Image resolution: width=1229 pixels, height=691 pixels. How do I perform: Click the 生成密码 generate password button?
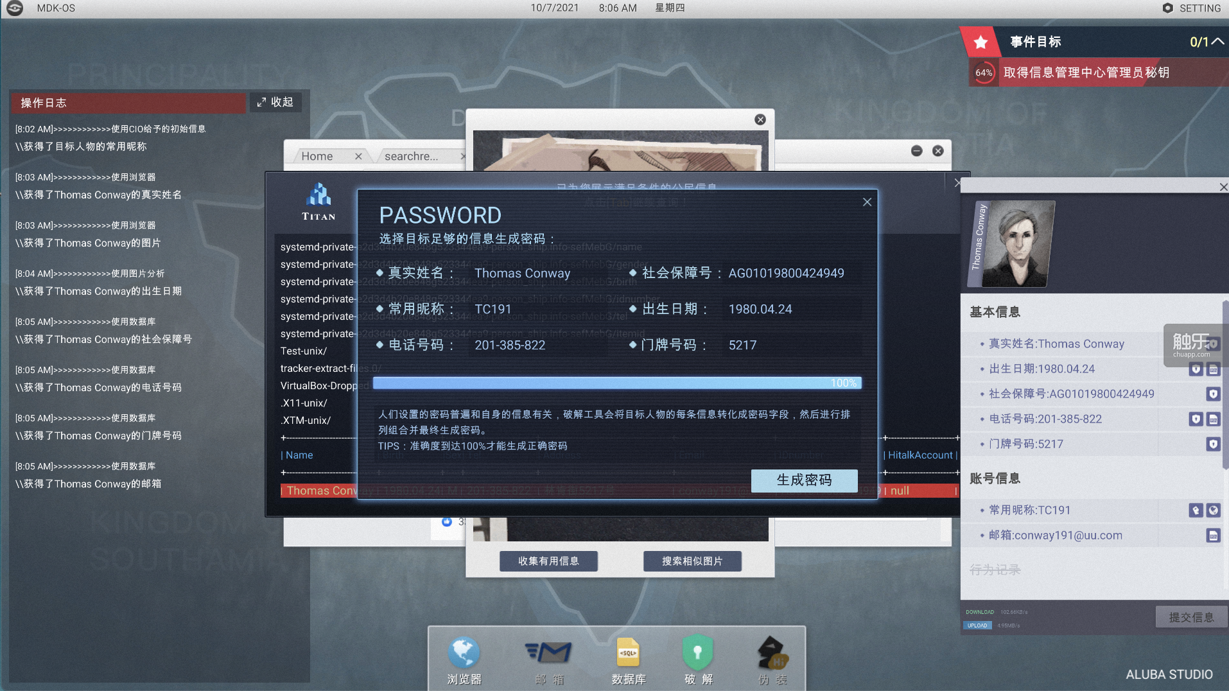tap(804, 480)
